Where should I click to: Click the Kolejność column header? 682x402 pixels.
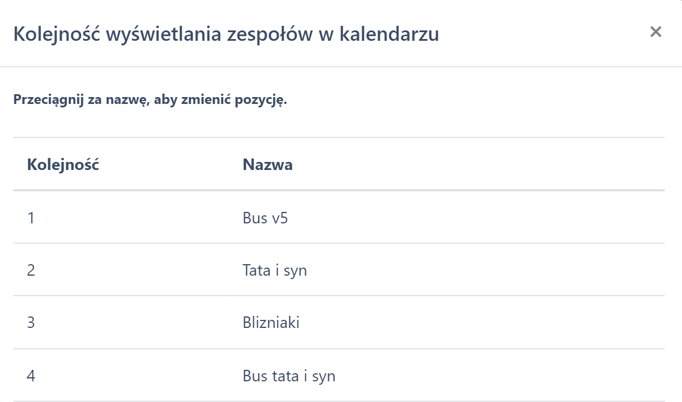(x=63, y=165)
